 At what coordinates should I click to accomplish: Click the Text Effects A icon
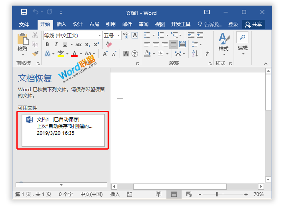(48, 54)
